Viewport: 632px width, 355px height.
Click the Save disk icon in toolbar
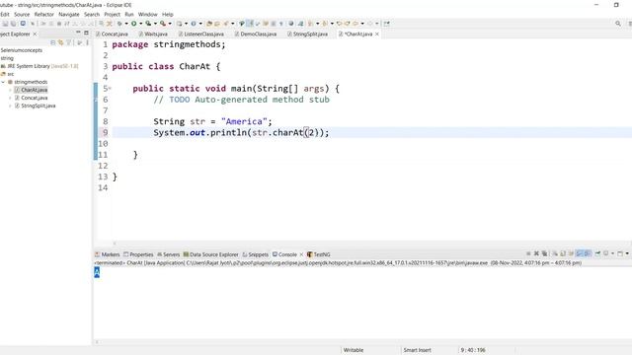(5, 24)
